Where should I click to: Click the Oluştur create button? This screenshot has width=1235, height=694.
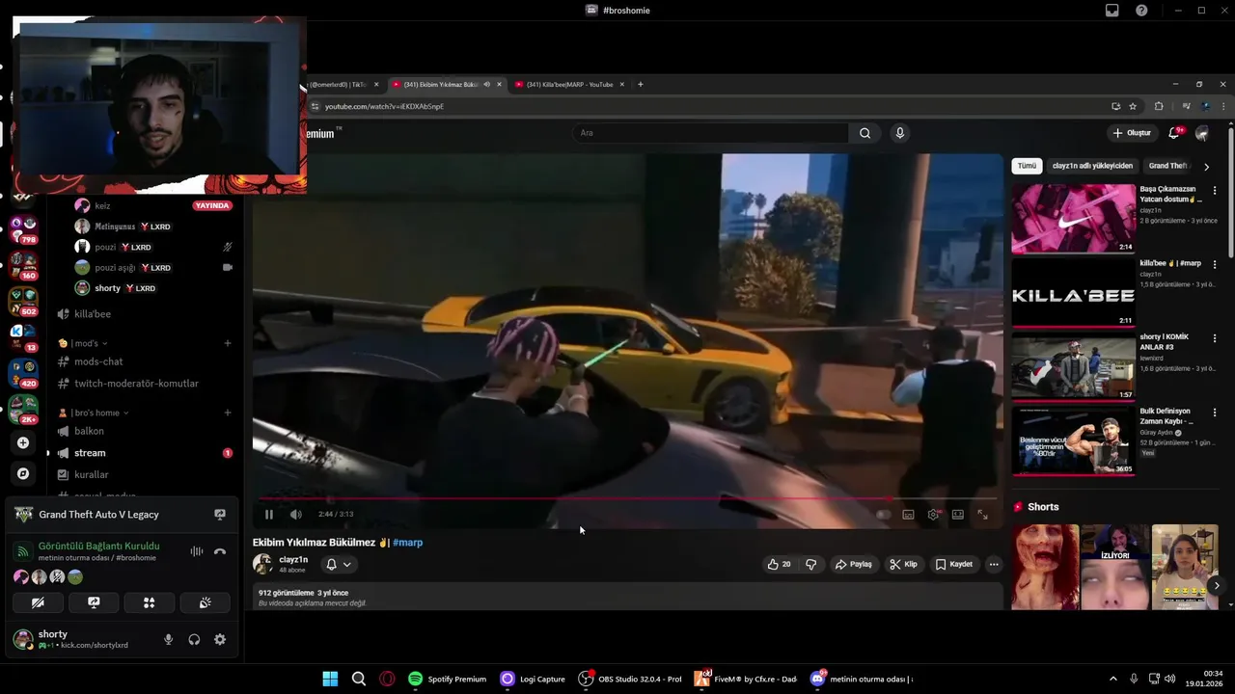[1132, 133]
